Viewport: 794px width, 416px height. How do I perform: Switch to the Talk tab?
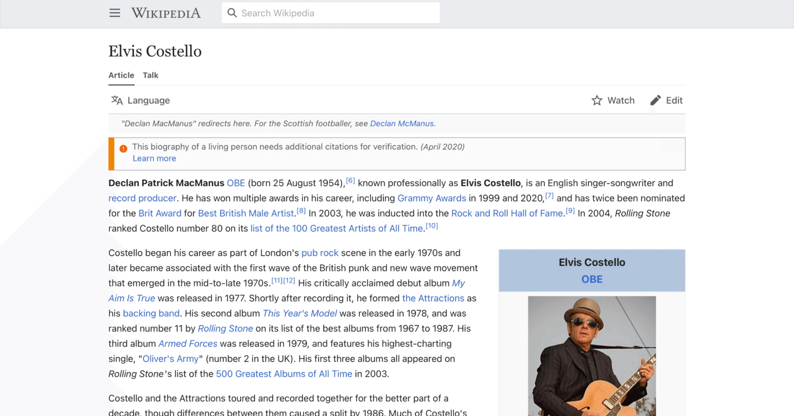tap(150, 75)
